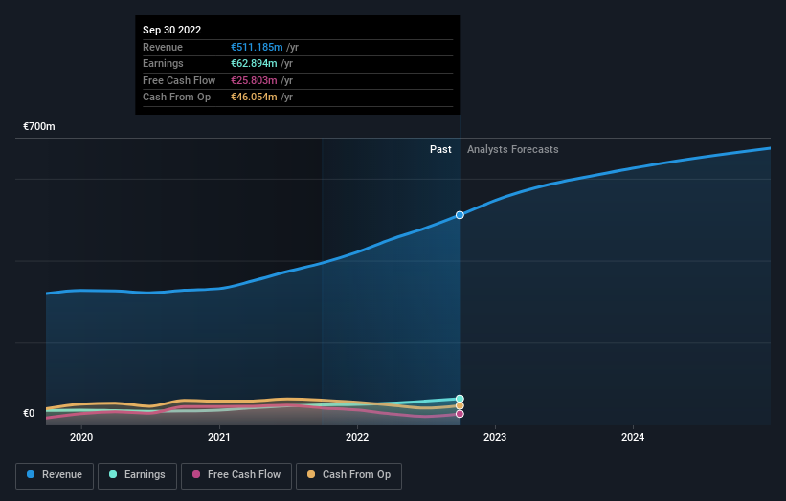This screenshot has height=501, width=786.
Task: Click the Cash From Op label in tooltip
Action: tap(176, 98)
